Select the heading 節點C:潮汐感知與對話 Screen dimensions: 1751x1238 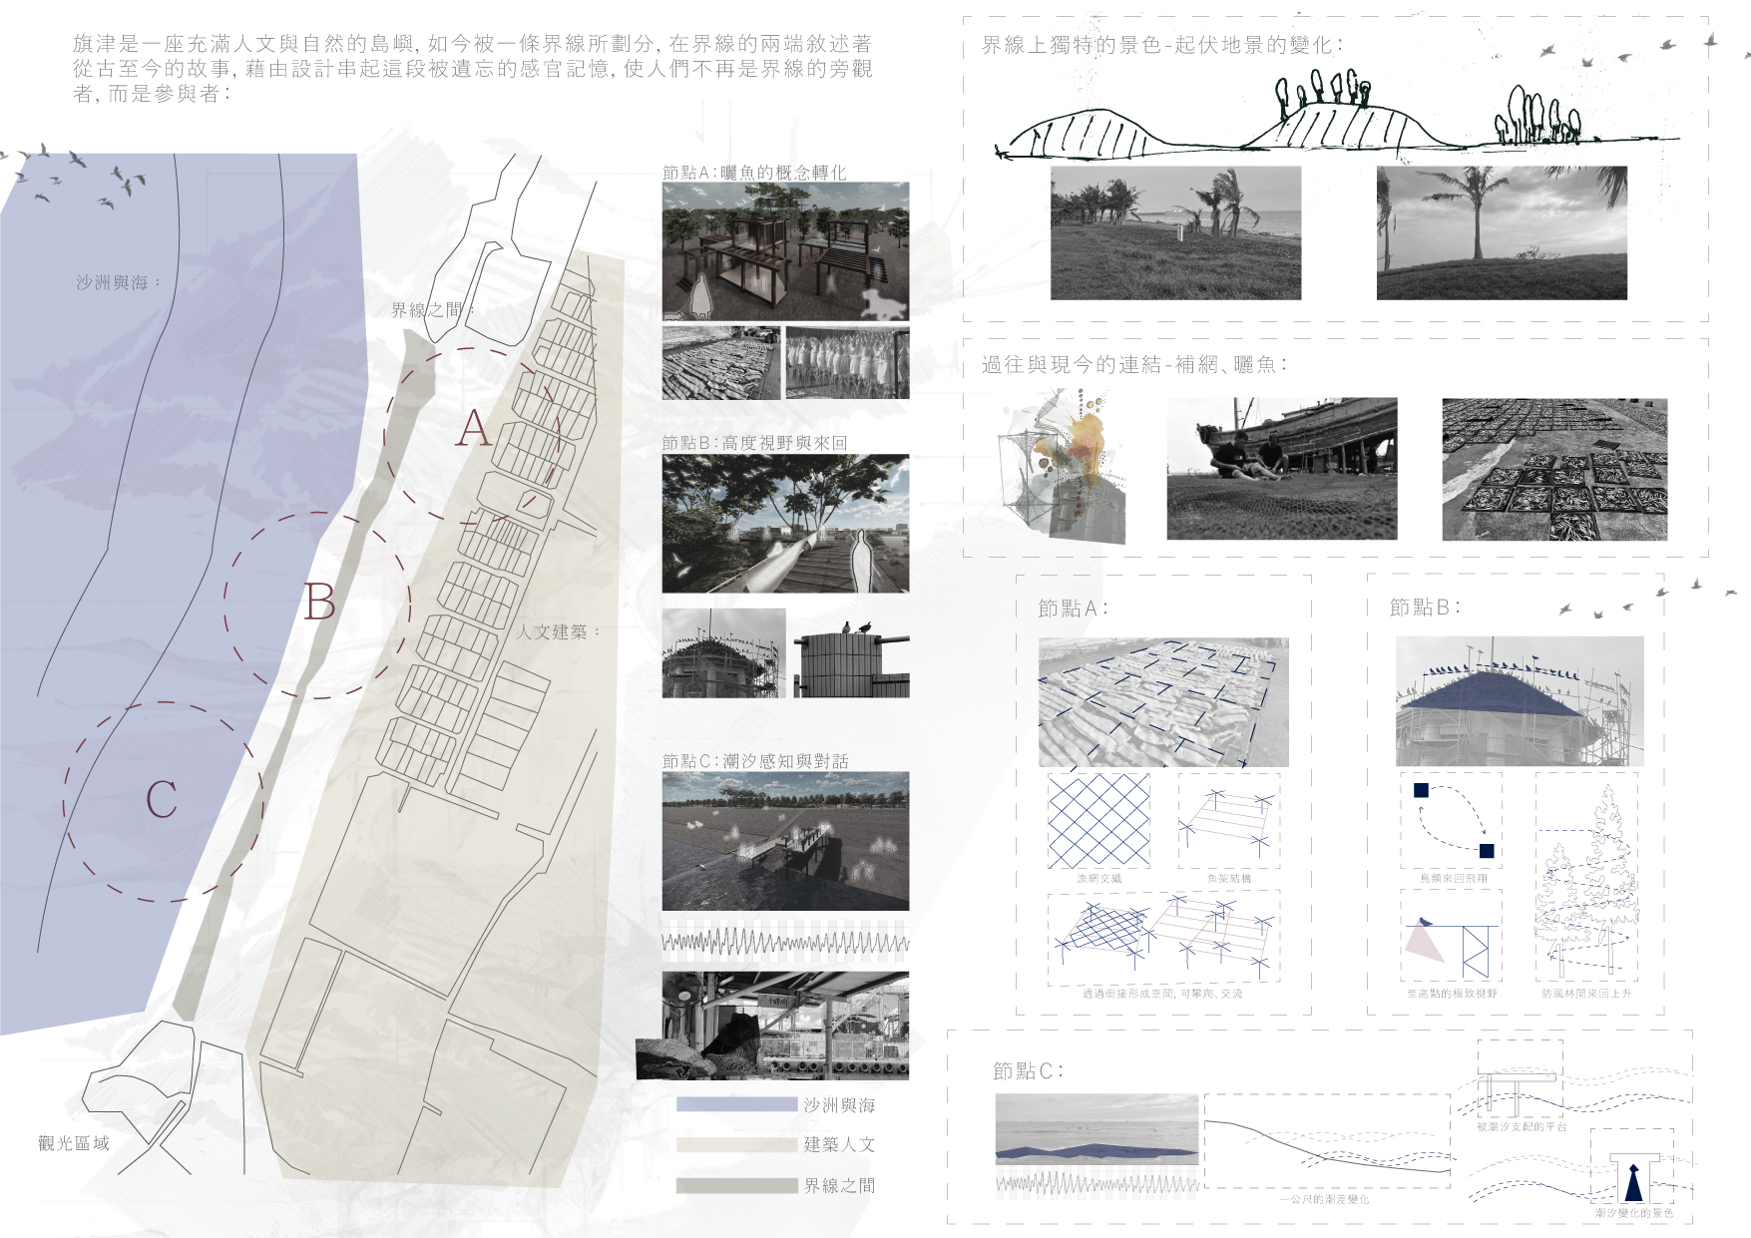click(755, 761)
